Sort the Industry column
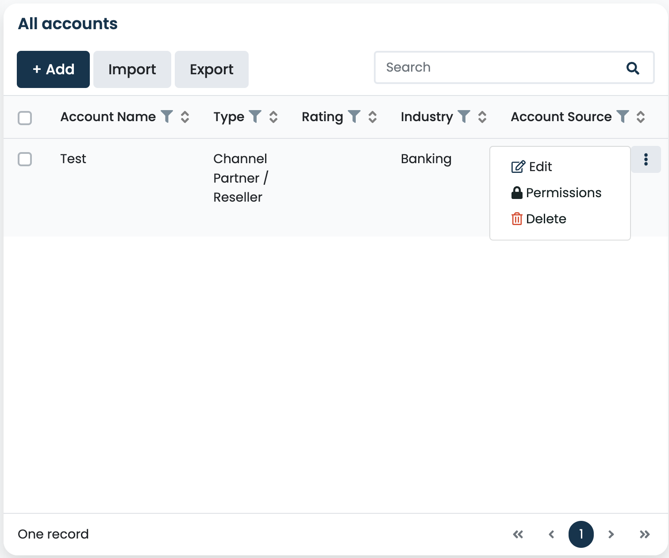This screenshot has width=669, height=558. (x=482, y=117)
